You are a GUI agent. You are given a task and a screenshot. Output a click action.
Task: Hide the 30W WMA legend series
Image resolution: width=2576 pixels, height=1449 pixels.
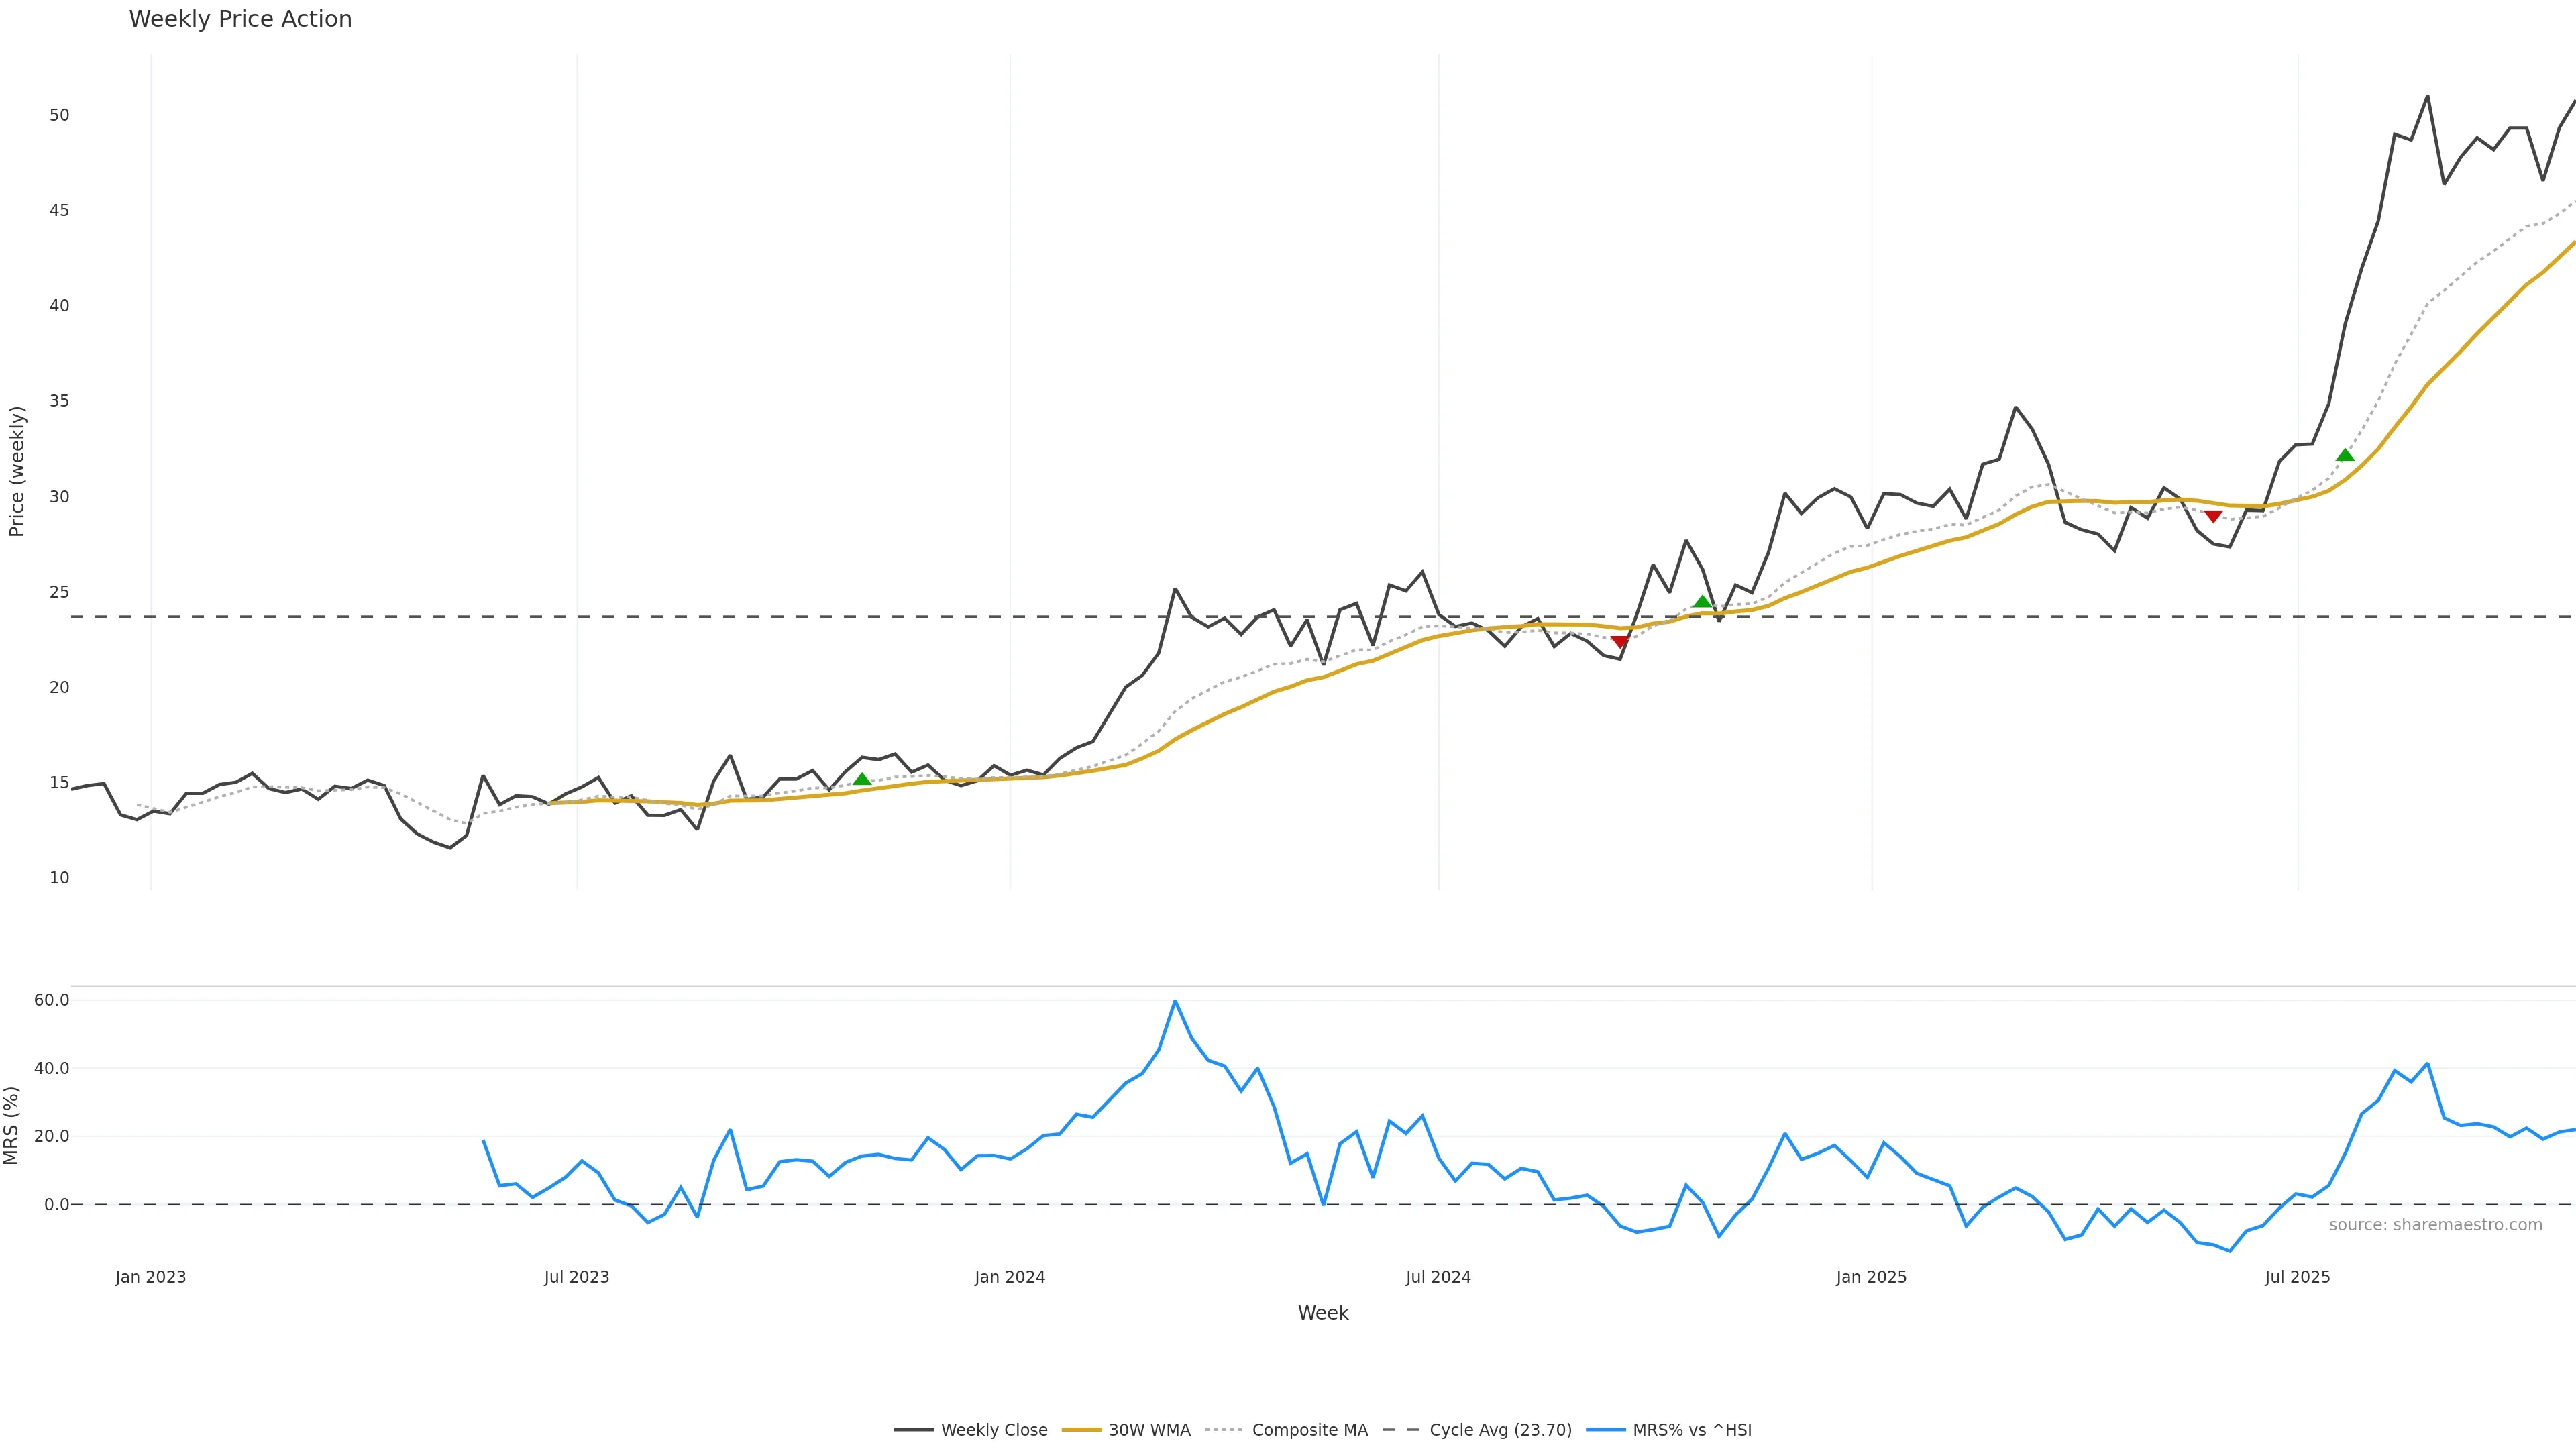[x=1149, y=1430]
